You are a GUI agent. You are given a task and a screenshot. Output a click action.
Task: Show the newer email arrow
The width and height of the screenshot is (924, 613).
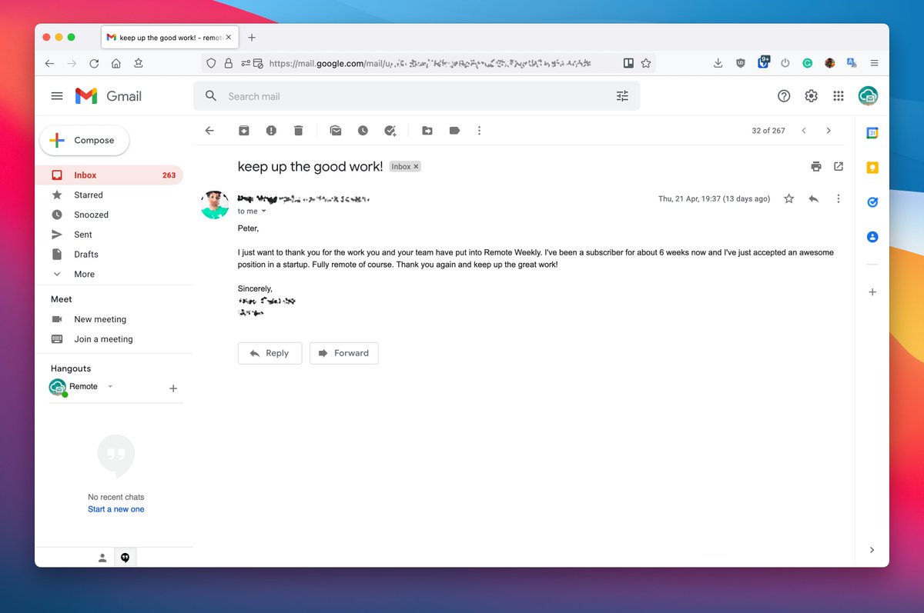click(x=804, y=131)
